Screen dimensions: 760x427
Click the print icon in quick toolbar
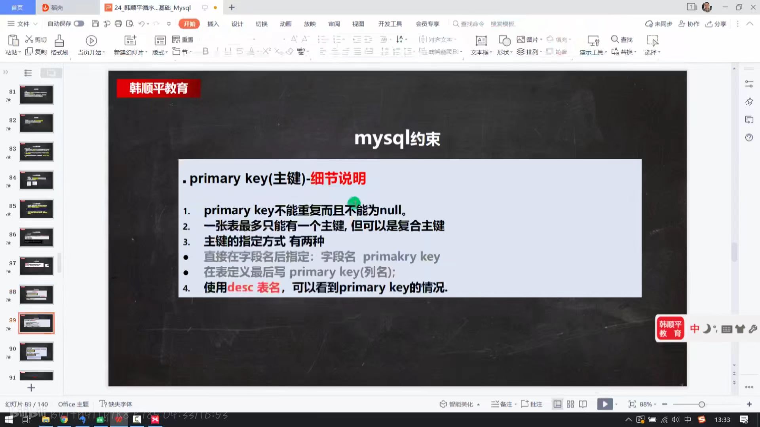tap(118, 24)
